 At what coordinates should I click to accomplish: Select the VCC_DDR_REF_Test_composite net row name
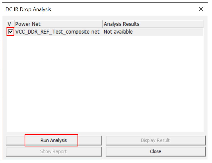(57, 32)
